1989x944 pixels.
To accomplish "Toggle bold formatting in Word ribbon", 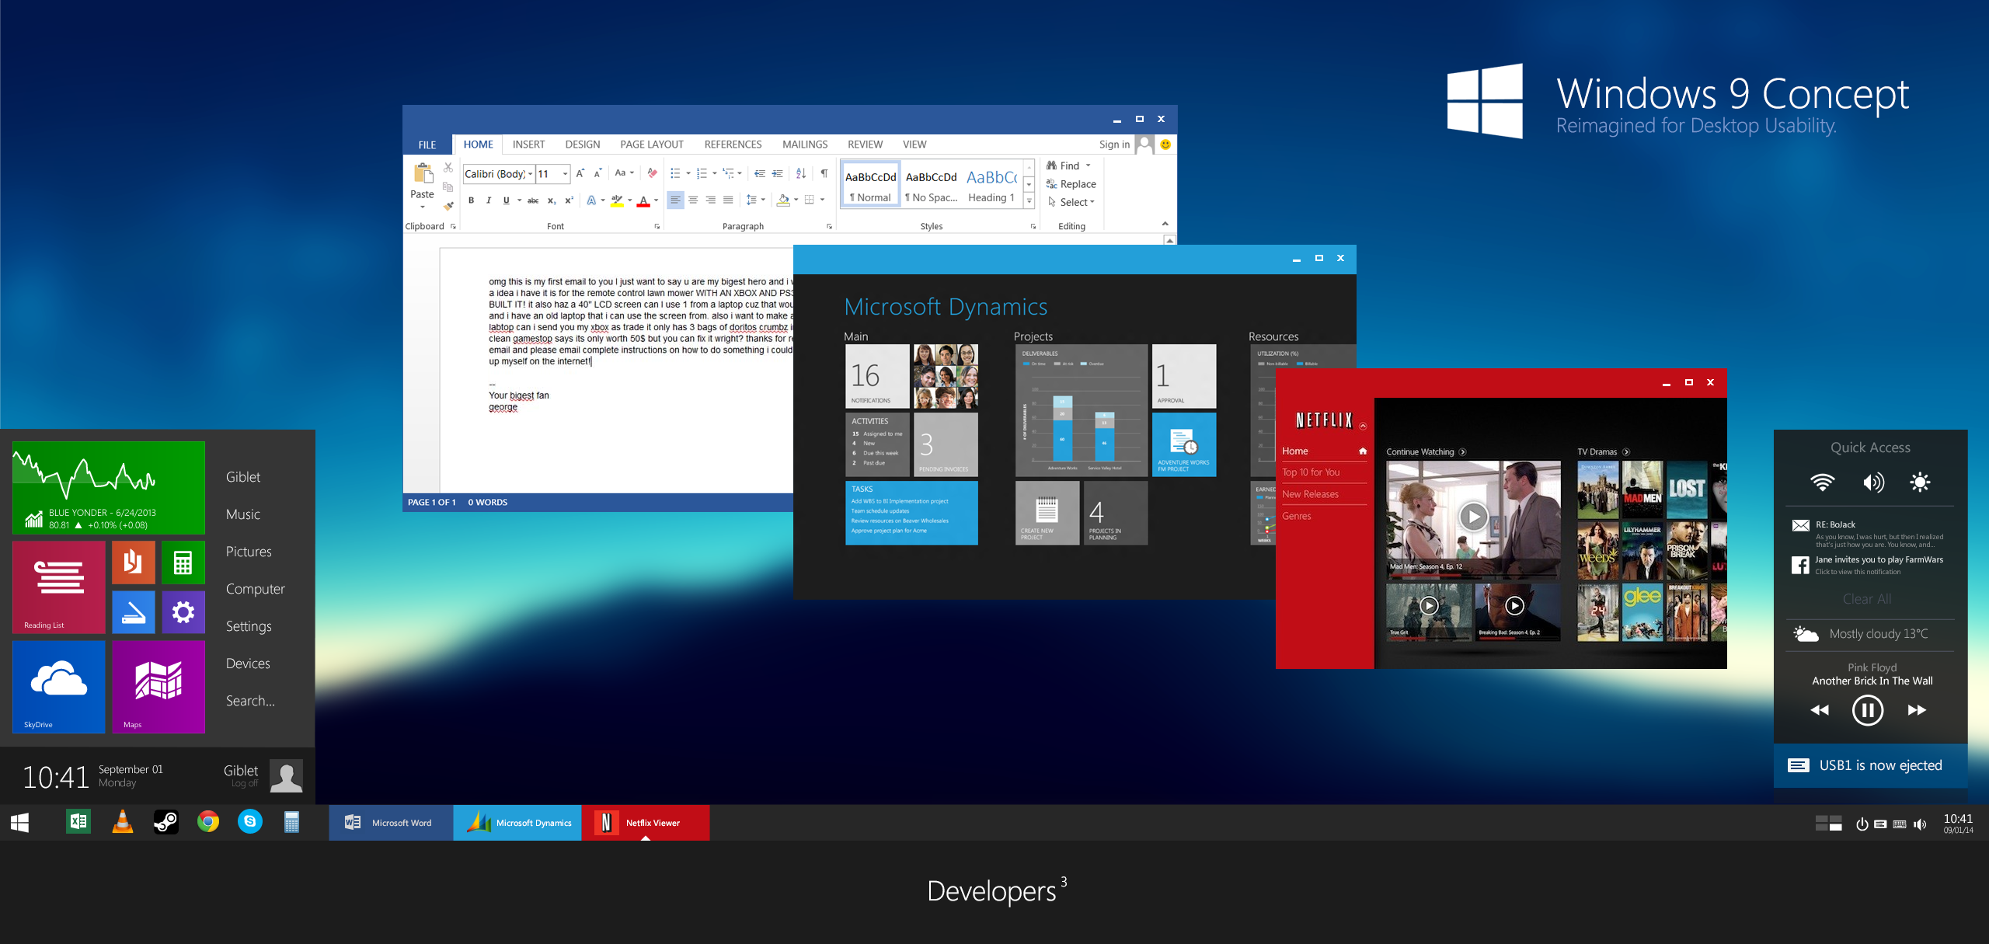I will tap(471, 200).
